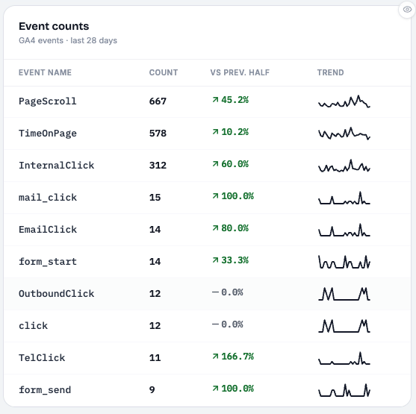Viewport: 416px width, 414px height.
Task: Select the EmailClick event name
Action: 48,230
